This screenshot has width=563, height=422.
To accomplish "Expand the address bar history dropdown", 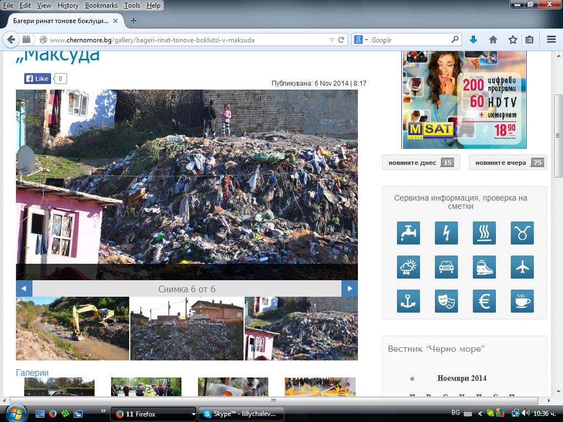I will click(x=332, y=40).
